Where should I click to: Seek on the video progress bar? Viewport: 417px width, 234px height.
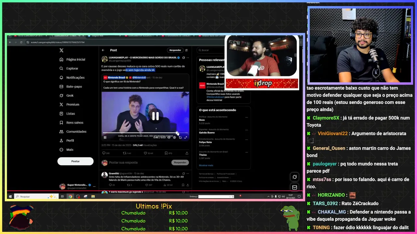(145, 133)
